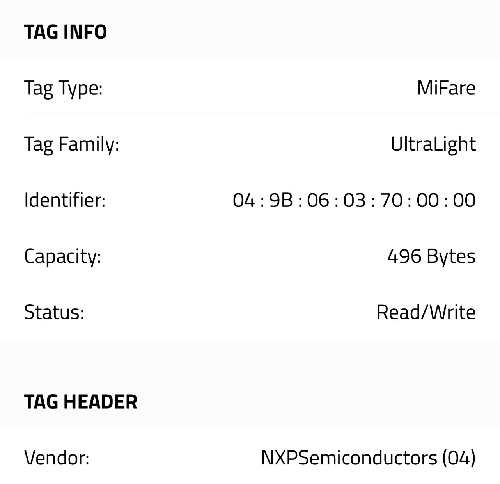Select the Tag Family row
The width and height of the screenshot is (500, 484).
pyautogui.click(x=250, y=144)
